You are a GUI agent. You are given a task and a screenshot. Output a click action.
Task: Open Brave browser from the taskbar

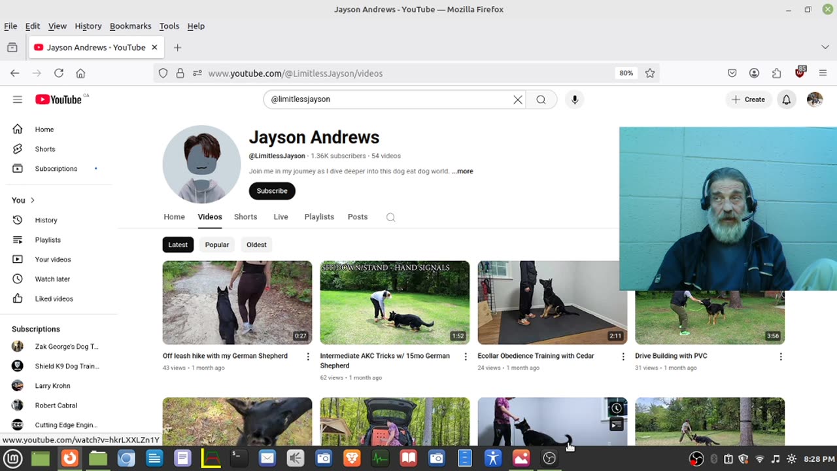(x=352, y=459)
